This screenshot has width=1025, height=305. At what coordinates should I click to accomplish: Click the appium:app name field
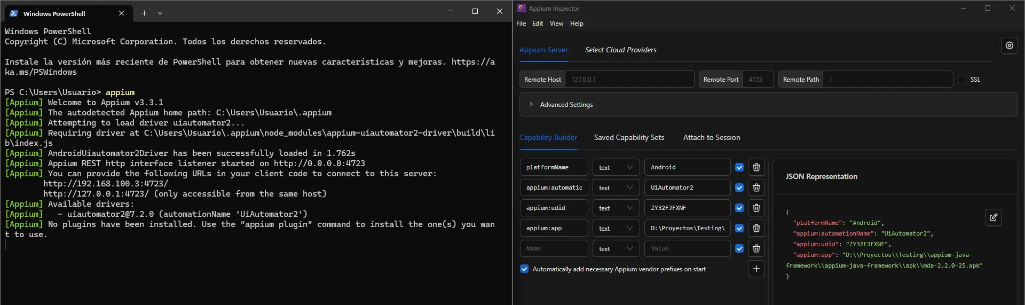(554, 228)
